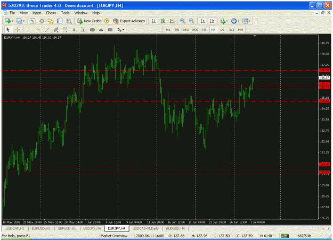
Task: Select the Text Label tool
Action: [x=83, y=30]
